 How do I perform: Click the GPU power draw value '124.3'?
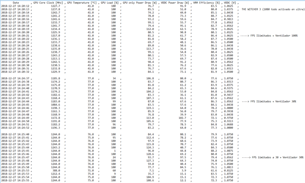tap(150, 147)
